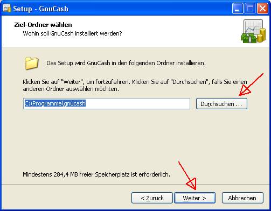Minimize the Setup window
This screenshot has height=211, width=271.
tap(238, 9)
